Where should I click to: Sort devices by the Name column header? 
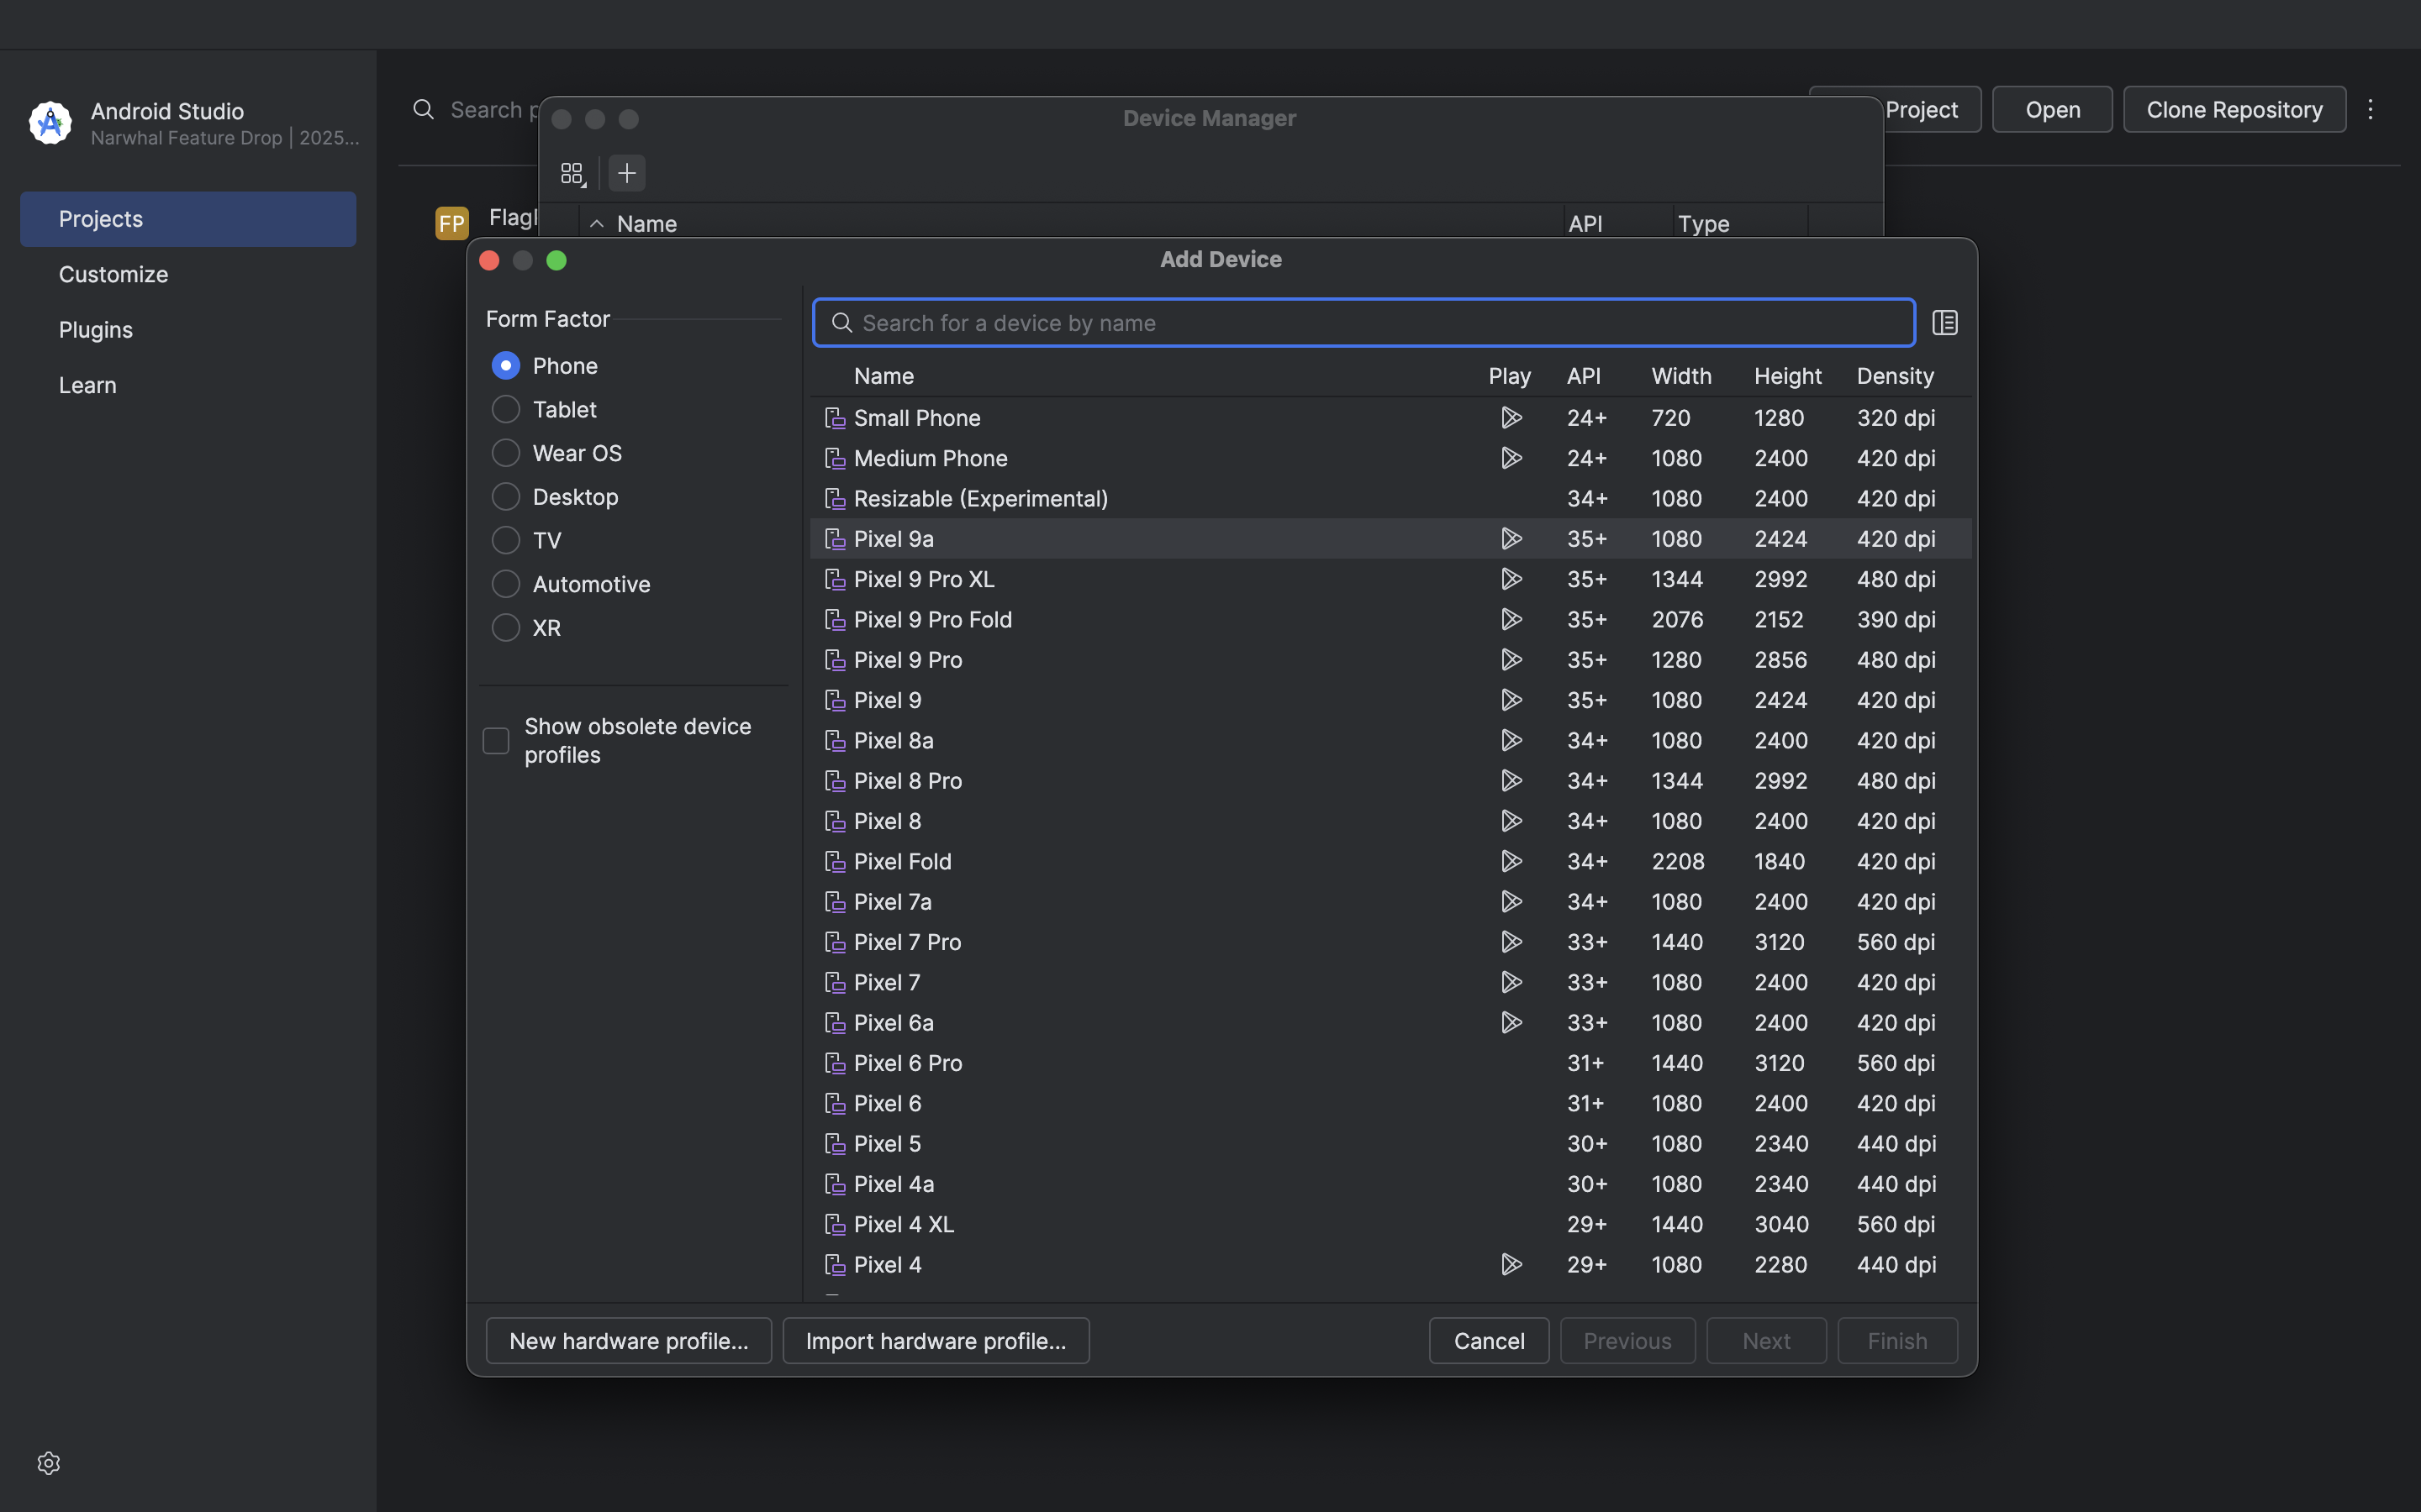pos(883,376)
